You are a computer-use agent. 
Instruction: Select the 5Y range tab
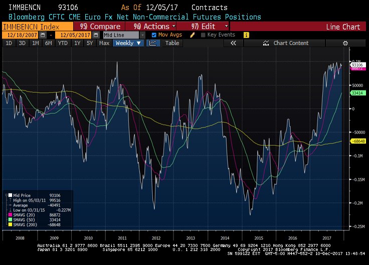pos(90,43)
